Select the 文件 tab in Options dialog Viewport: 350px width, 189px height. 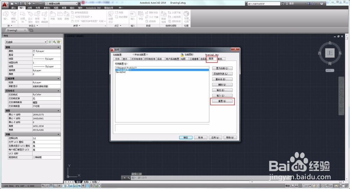point(117,59)
